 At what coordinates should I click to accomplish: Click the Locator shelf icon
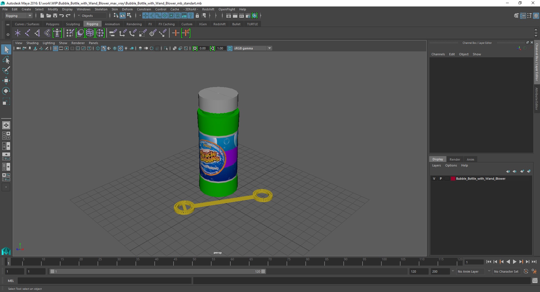18,33
